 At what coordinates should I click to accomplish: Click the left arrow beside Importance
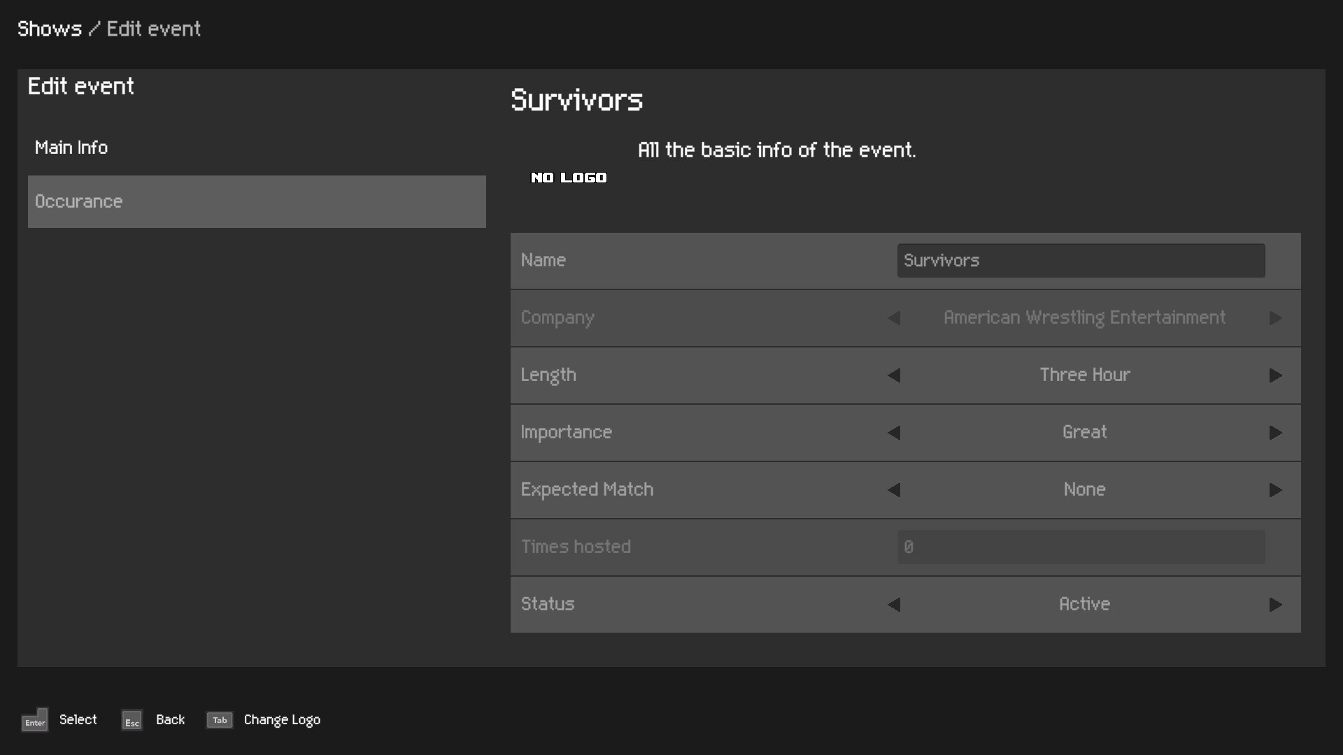tap(894, 433)
